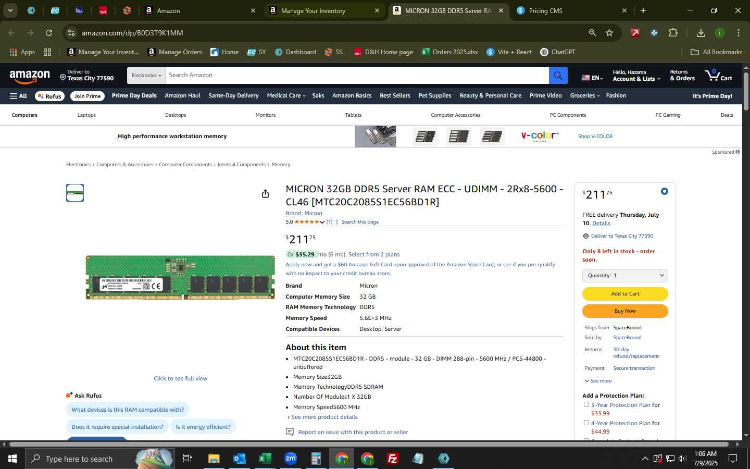Open the notification center icon
This screenshot has width=750, height=469.
click(x=733, y=459)
